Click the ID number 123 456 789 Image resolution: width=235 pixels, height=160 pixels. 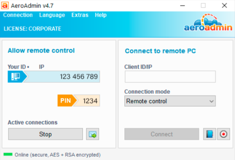click(79, 77)
